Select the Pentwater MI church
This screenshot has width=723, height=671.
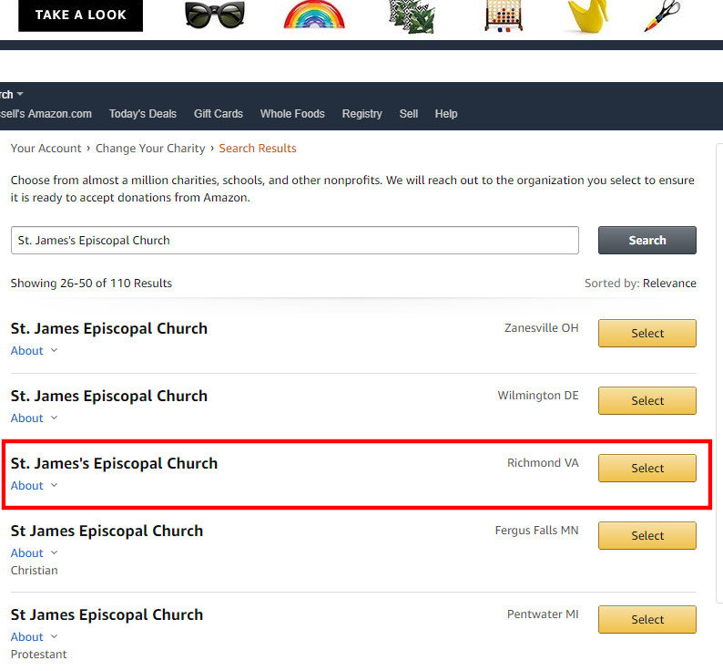click(647, 619)
